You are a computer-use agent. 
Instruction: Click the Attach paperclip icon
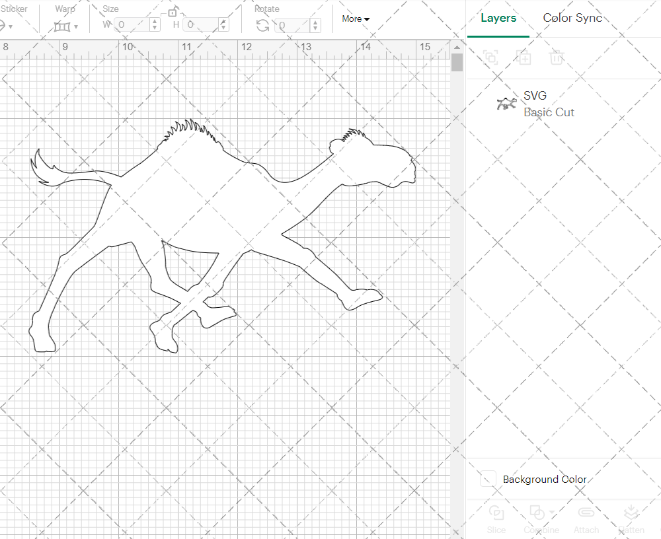[586, 513]
